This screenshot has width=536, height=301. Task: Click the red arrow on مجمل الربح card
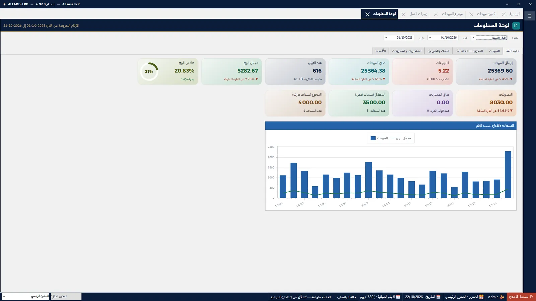click(x=257, y=79)
